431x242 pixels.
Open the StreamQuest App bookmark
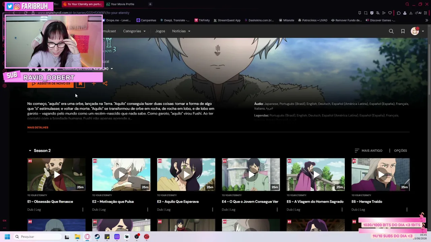[227, 20]
